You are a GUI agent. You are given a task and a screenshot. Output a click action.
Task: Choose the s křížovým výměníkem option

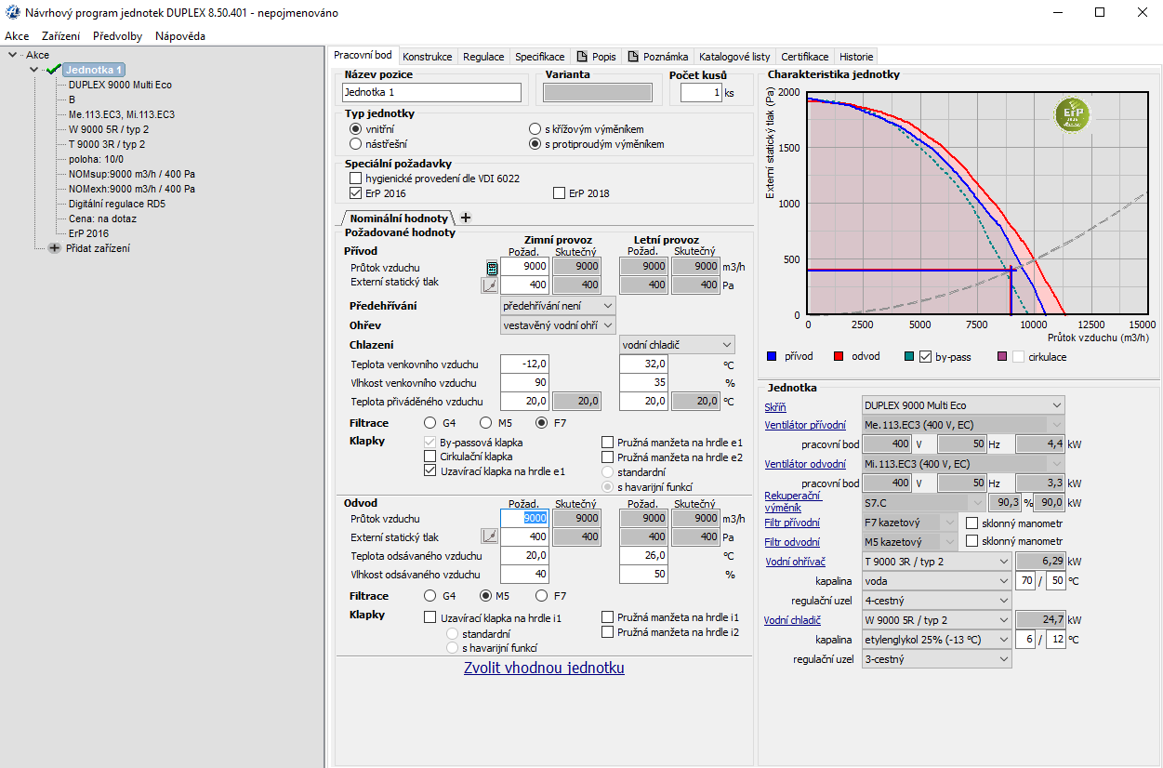tap(535, 129)
